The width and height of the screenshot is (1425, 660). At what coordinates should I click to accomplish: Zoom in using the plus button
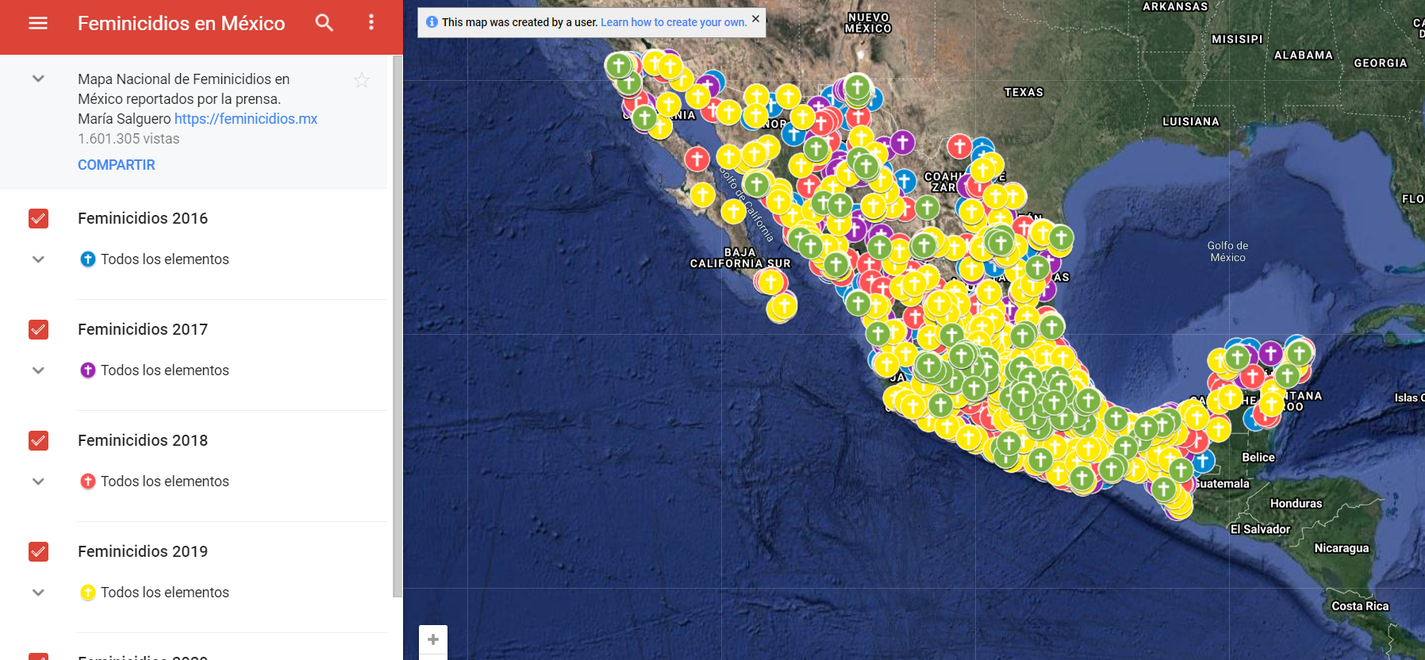[x=433, y=639]
